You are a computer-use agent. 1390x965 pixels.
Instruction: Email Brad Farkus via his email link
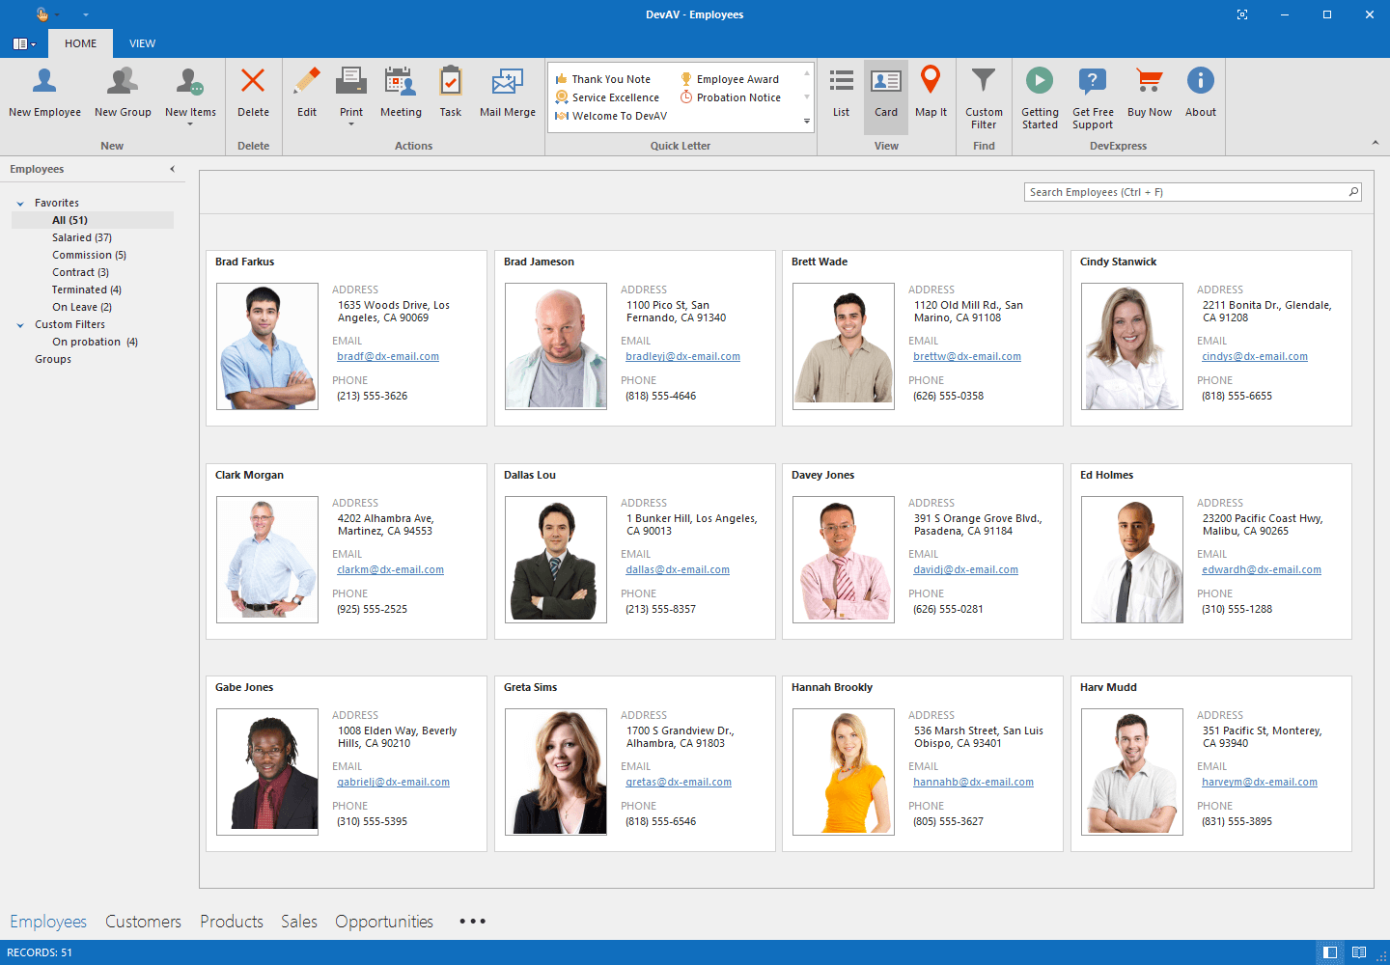click(x=387, y=356)
